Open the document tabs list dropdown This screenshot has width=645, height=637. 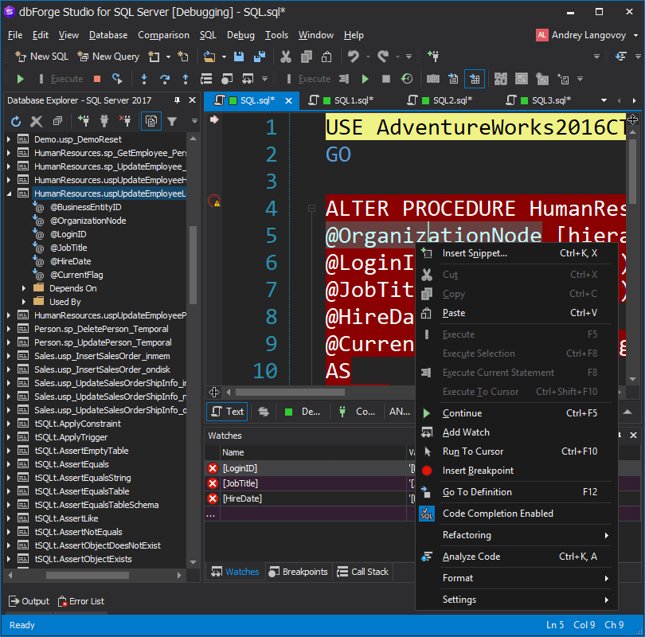click(x=604, y=100)
